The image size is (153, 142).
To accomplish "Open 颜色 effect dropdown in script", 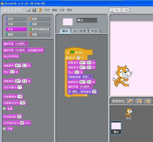I will 76,92.
